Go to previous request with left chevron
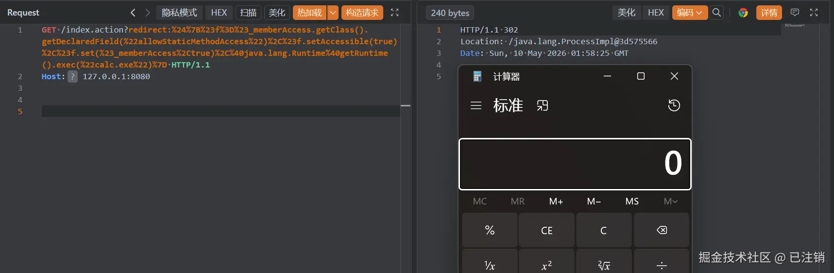834x273 pixels. pos(133,13)
